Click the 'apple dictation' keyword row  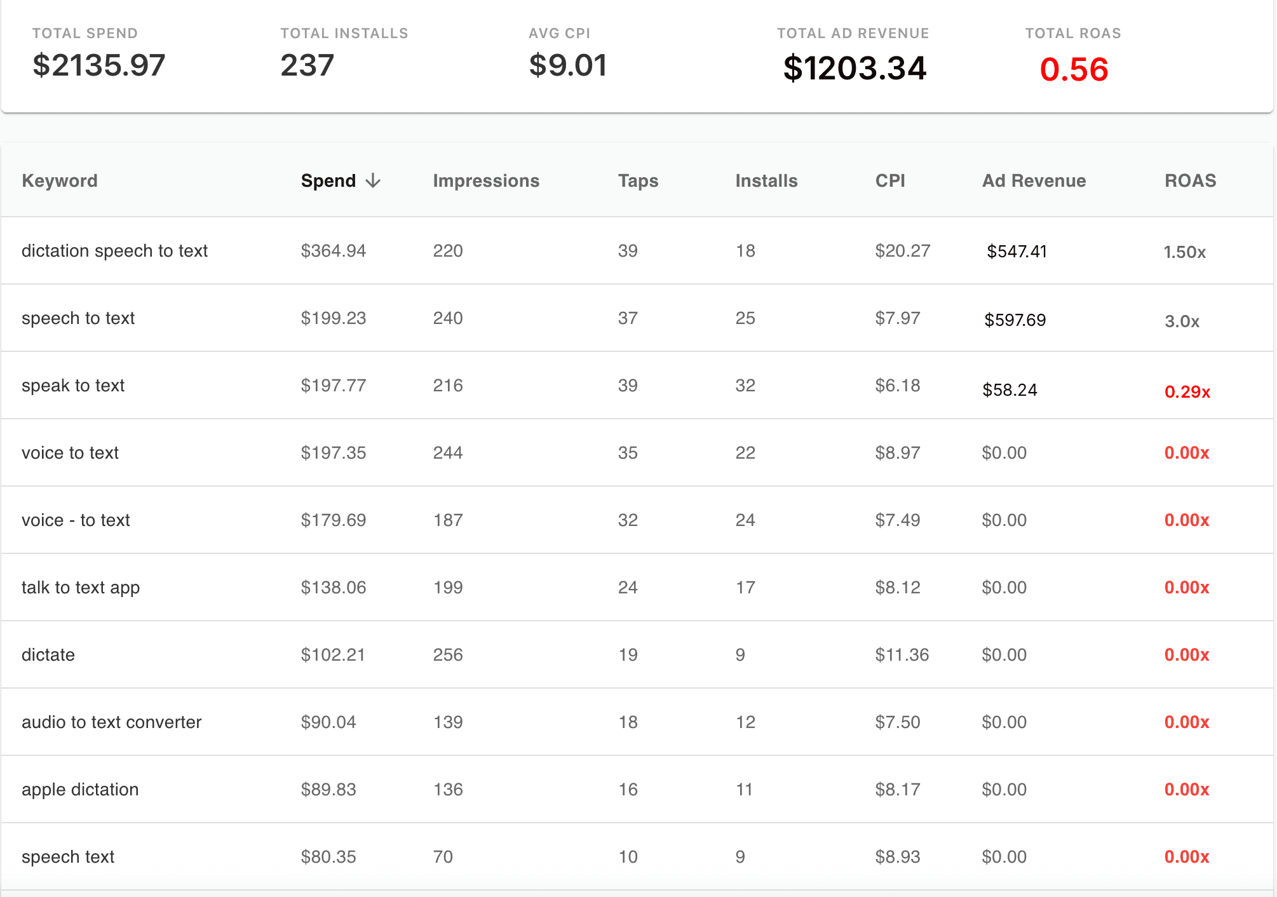[80, 789]
